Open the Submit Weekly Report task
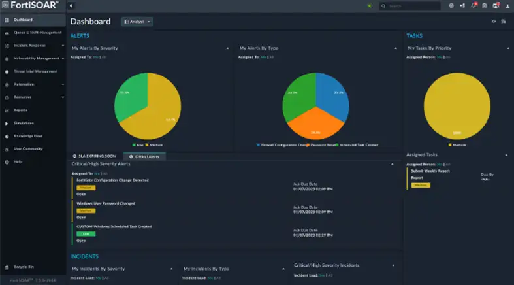Image resolution: width=514 pixels, height=285 pixels. click(429, 171)
